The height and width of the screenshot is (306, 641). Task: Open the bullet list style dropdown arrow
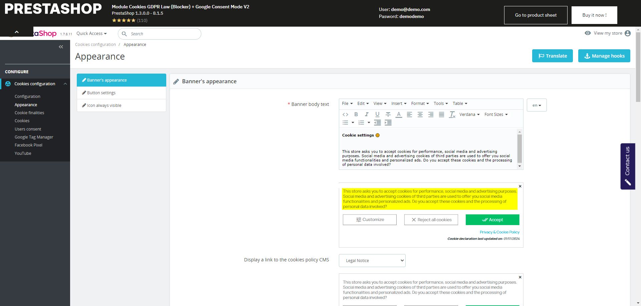353,123
